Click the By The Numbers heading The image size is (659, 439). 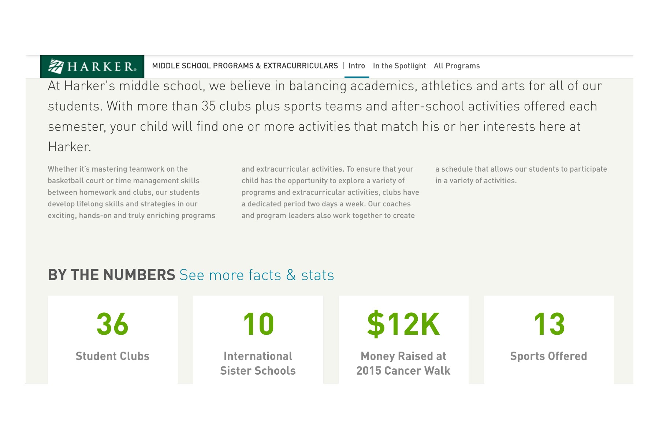(112, 275)
